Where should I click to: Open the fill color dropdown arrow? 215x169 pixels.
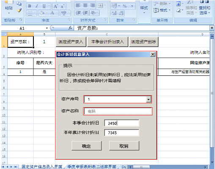(x=47, y=13)
